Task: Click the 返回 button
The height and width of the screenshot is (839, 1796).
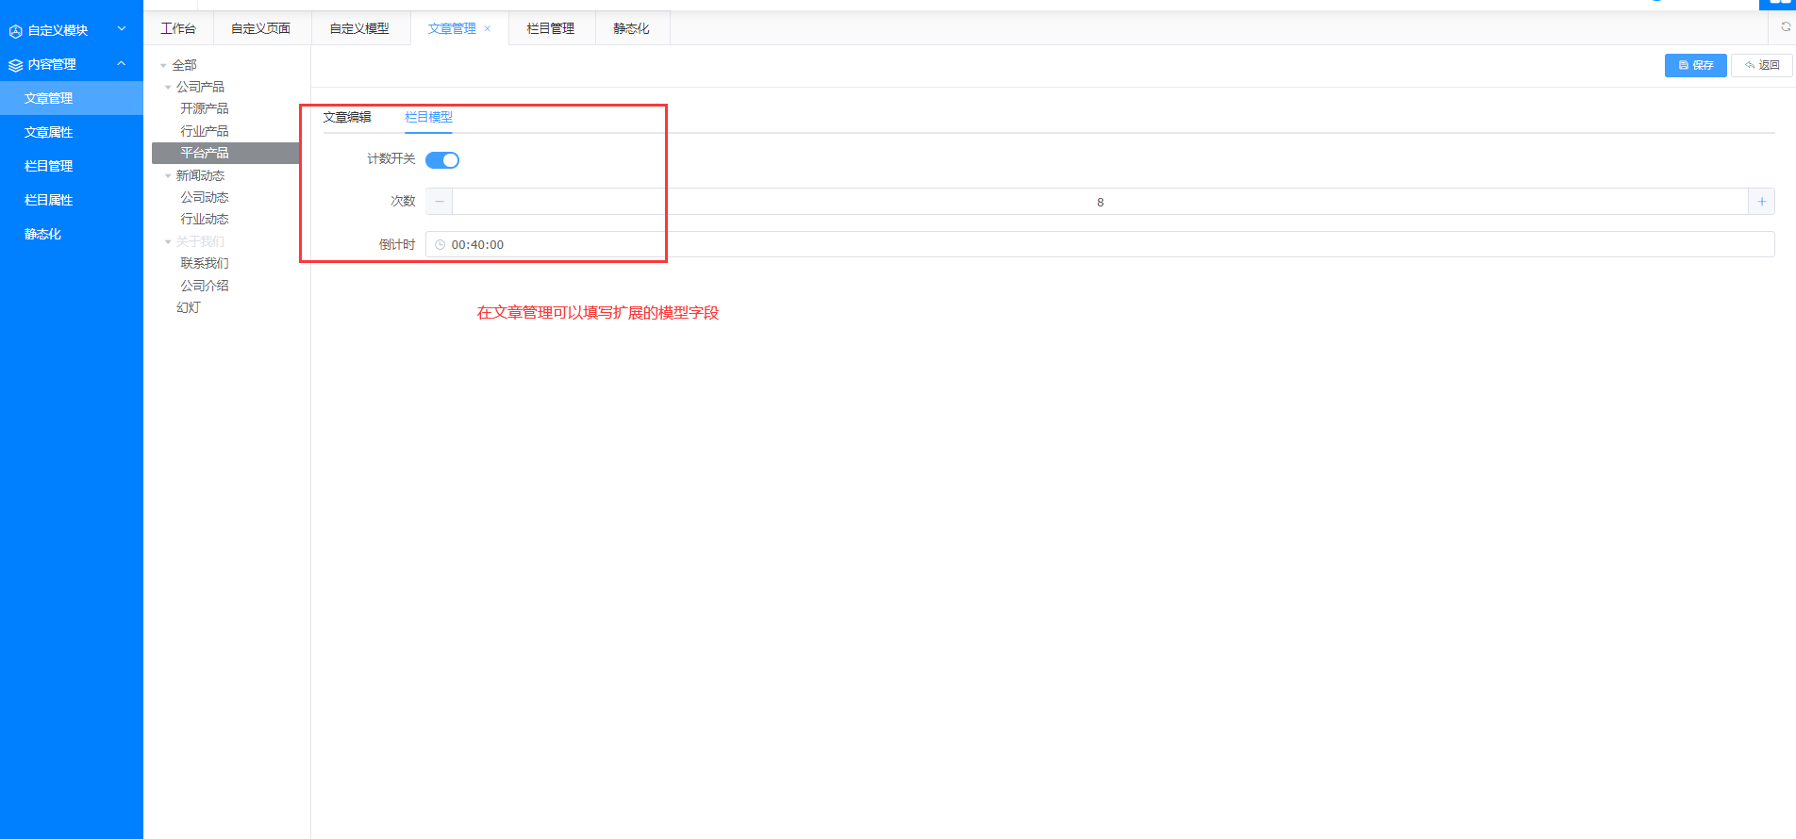Action: pyautogui.click(x=1761, y=65)
